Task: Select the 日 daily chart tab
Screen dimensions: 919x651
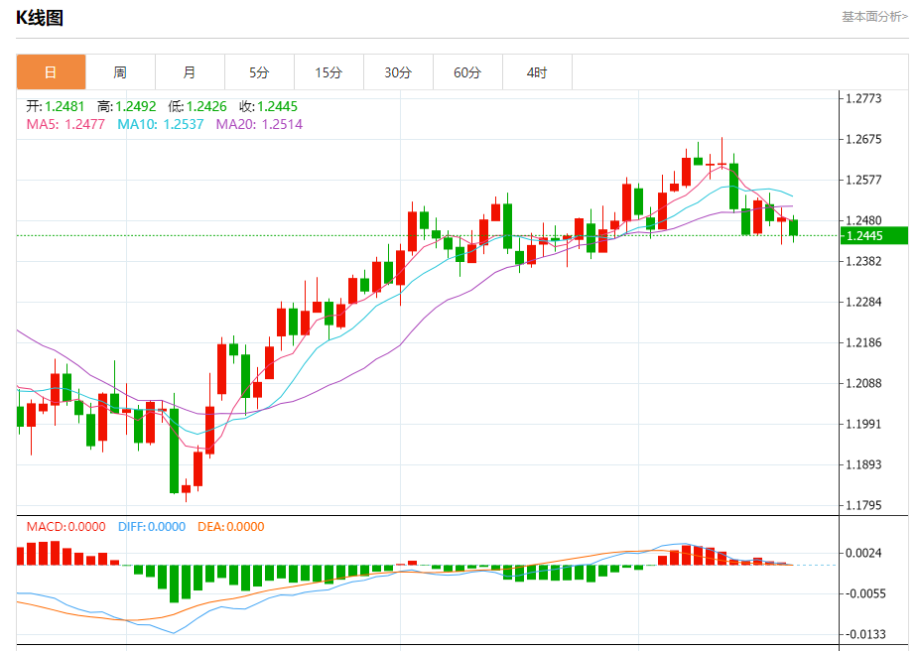Action: [x=51, y=72]
